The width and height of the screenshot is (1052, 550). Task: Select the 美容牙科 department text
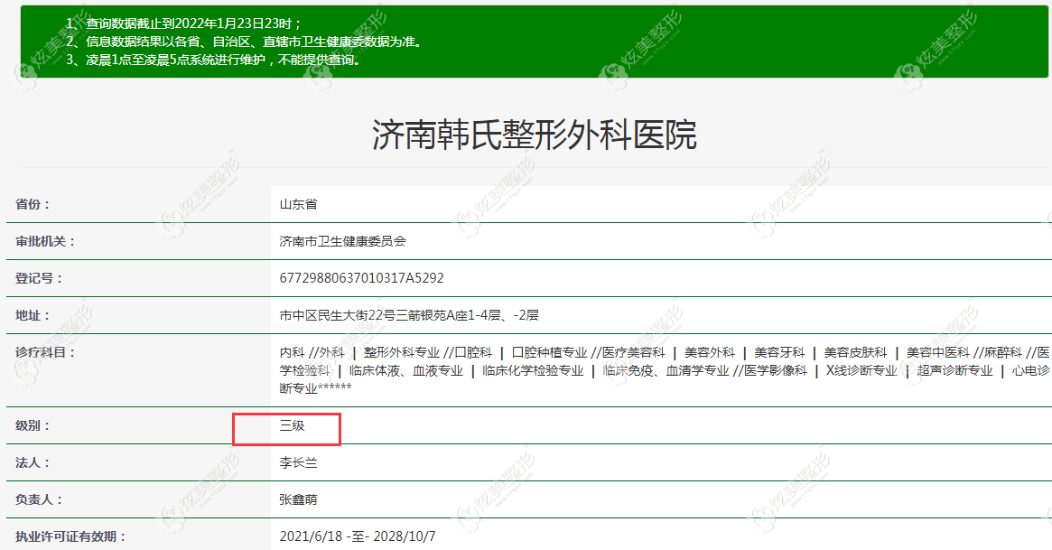(x=779, y=352)
